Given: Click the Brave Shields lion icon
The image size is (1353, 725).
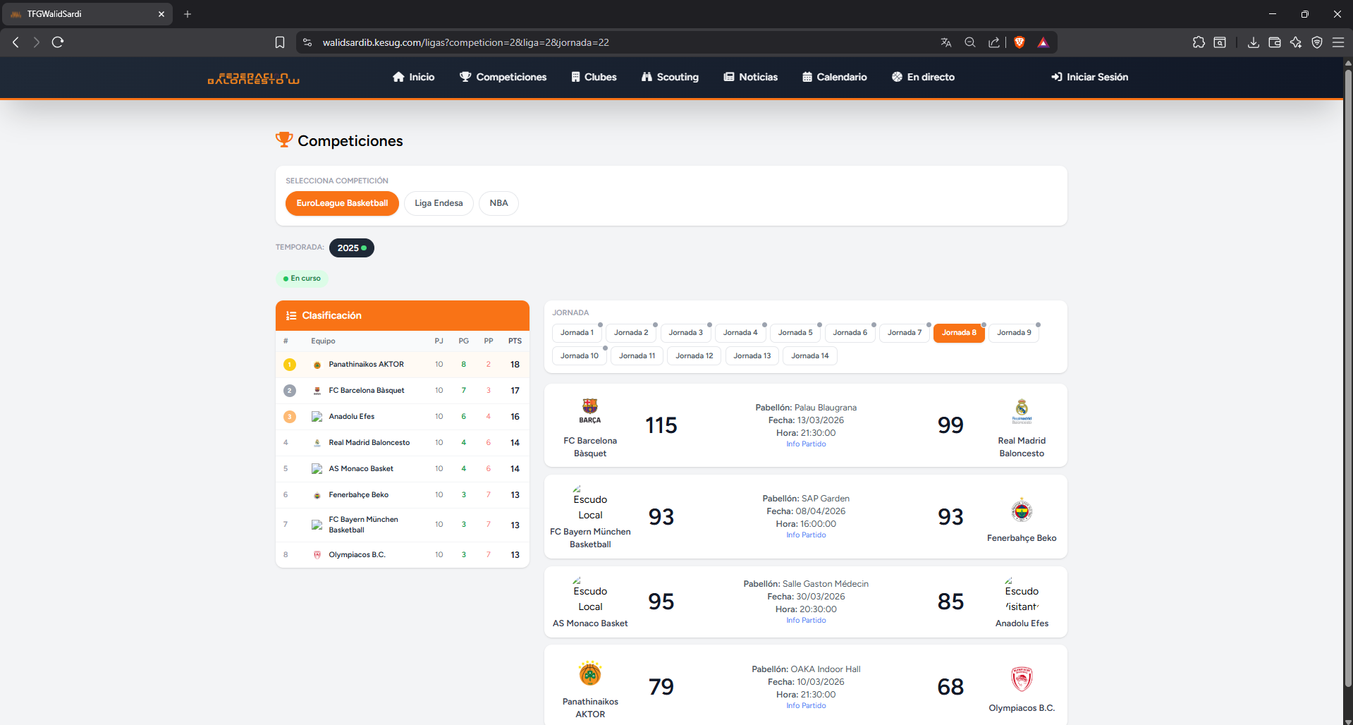Looking at the screenshot, I should point(1019,42).
